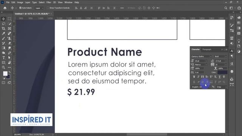Change the screen mode
The height and width of the screenshot is (136, 242).
click(x=9, y=83)
